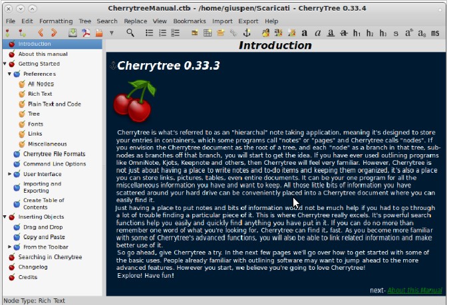Apply numbered list formatting
The width and height of the screenshot is (449, 305).
coord(162,33)
